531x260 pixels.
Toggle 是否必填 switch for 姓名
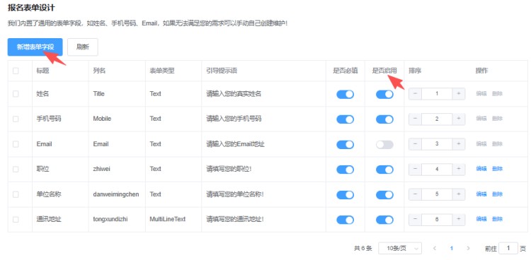coord(345,95)
